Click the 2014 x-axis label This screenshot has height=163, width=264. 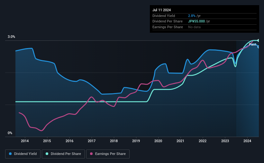click(x=25, y=141)
